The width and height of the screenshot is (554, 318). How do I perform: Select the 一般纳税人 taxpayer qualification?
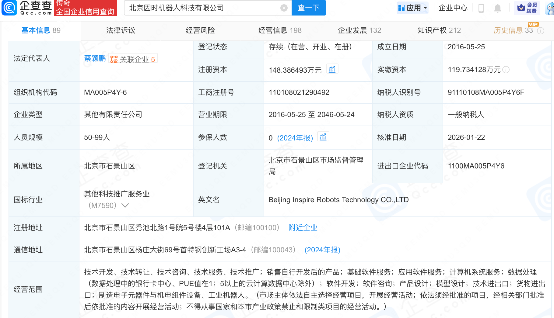point(466,115)
